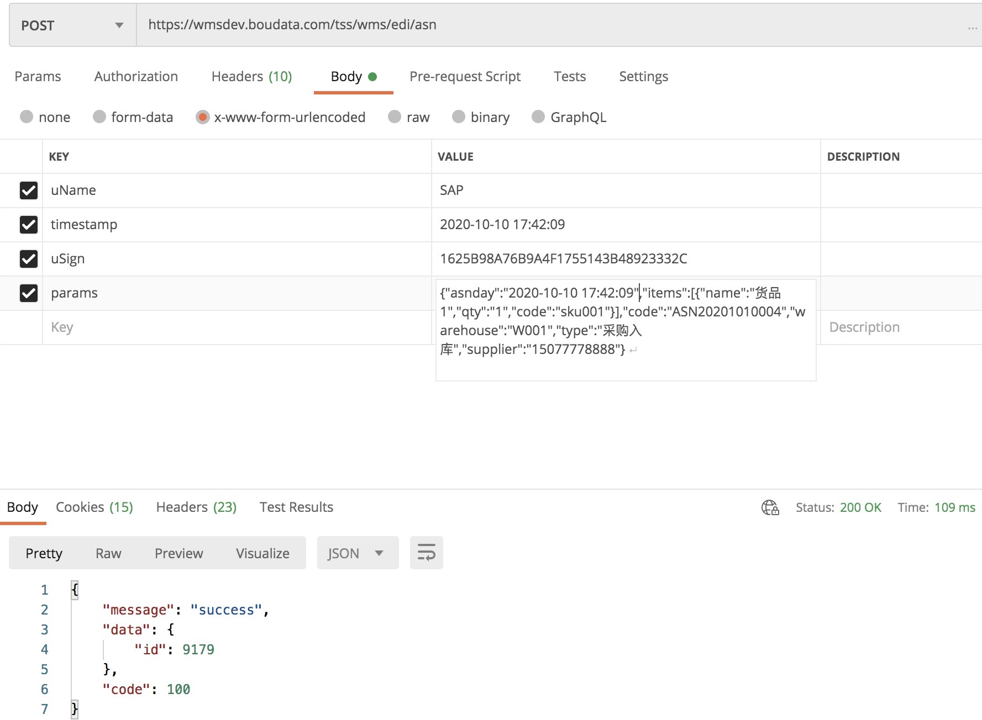Uncheck the params row checkbox
The image size is (982, 720).
(x=29, y=293)
